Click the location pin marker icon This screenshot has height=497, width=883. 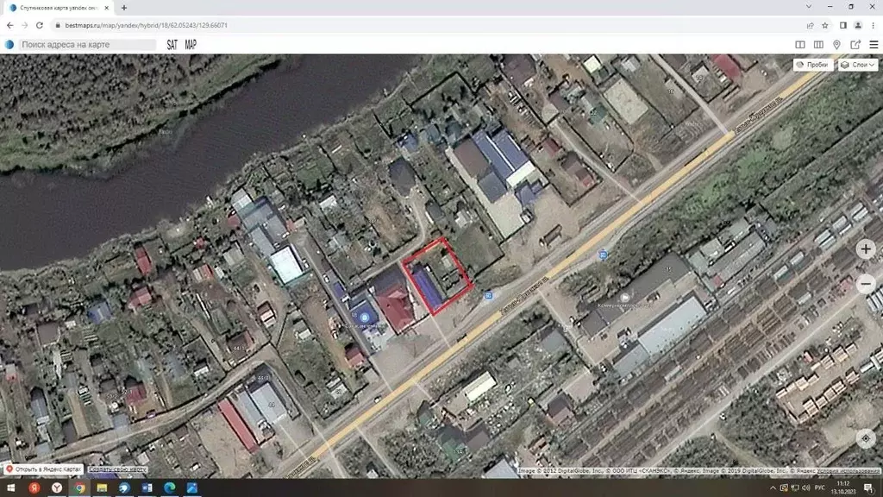tap(837, 45)
